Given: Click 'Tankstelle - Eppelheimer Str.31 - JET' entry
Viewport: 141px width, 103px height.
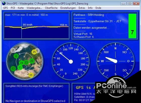Looking at the screenshot, I should tap(97, 21).
